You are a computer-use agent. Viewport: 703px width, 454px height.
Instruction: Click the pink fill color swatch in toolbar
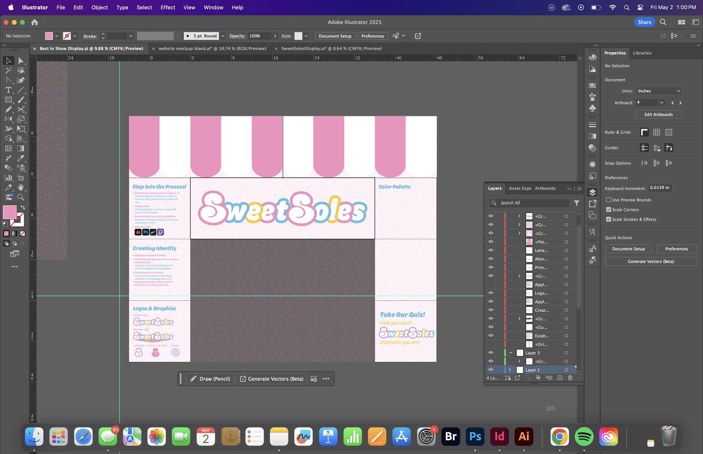click(x=10, y=212)
